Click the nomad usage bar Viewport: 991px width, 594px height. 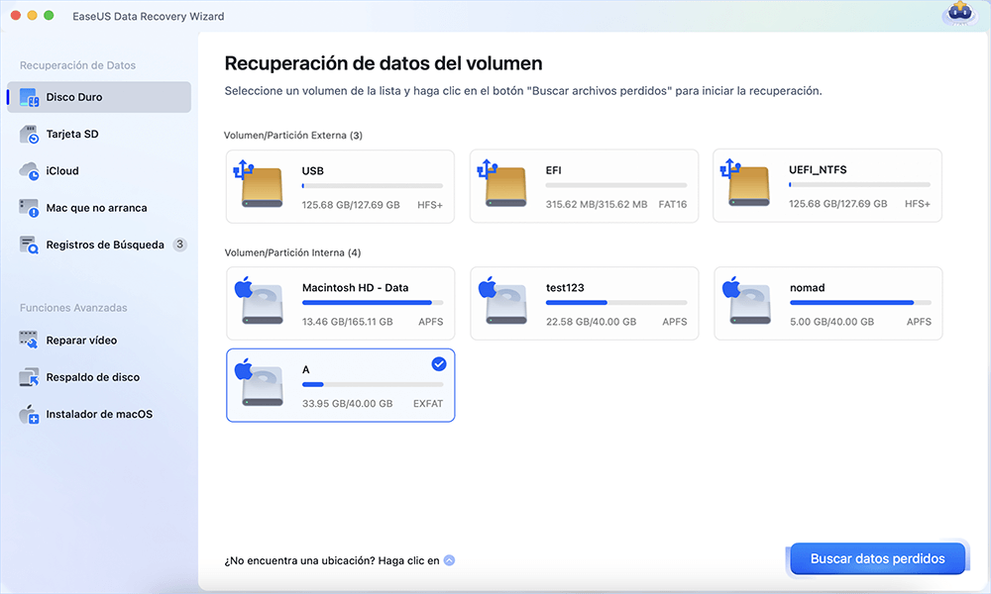point(860,303)
